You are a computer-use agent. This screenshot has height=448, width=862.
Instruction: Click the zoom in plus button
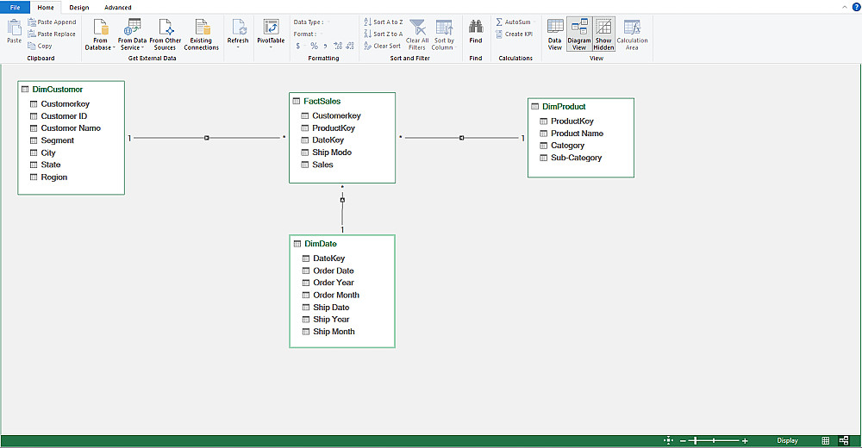[x=745, y=441]
